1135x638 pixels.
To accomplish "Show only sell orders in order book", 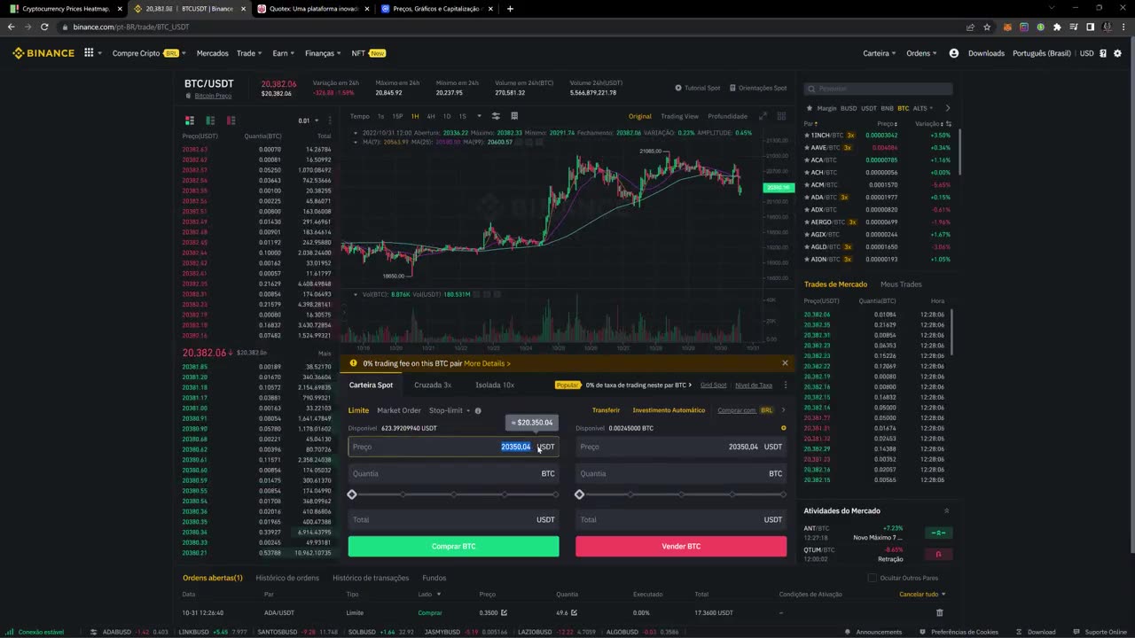I will [x=231, y=120].
